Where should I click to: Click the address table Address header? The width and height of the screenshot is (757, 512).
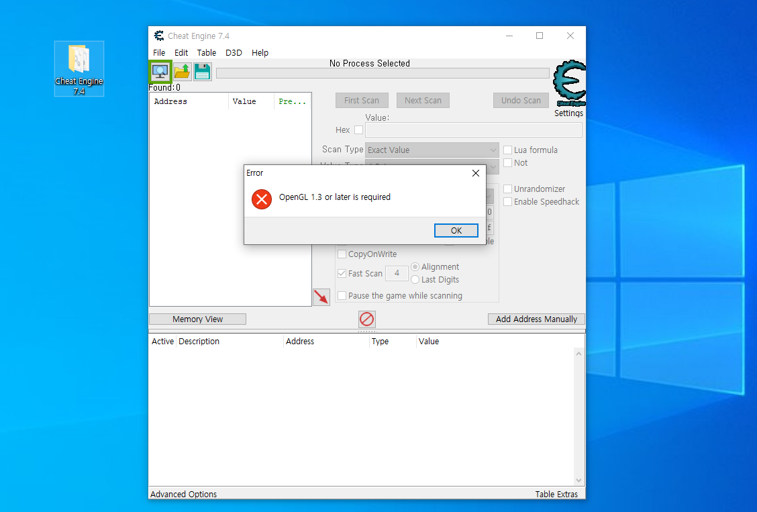tap(326, 341)
